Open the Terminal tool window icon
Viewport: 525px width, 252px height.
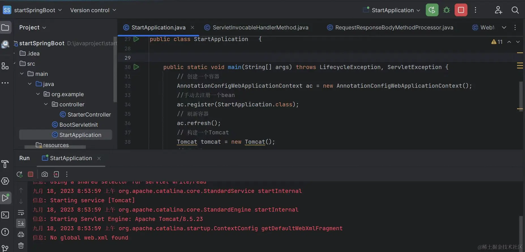coord(5,215)
